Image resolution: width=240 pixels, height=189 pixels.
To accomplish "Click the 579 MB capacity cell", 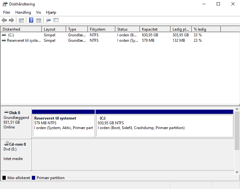I will 148,40.
